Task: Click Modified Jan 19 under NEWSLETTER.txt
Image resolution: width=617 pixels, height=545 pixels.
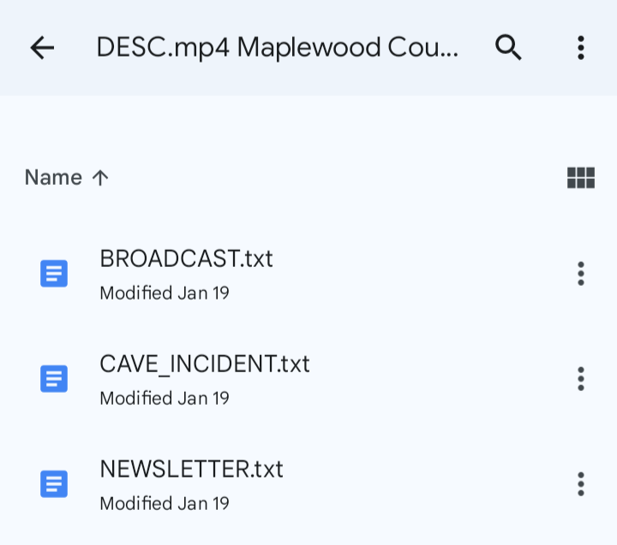Action: tap(165, 504)
